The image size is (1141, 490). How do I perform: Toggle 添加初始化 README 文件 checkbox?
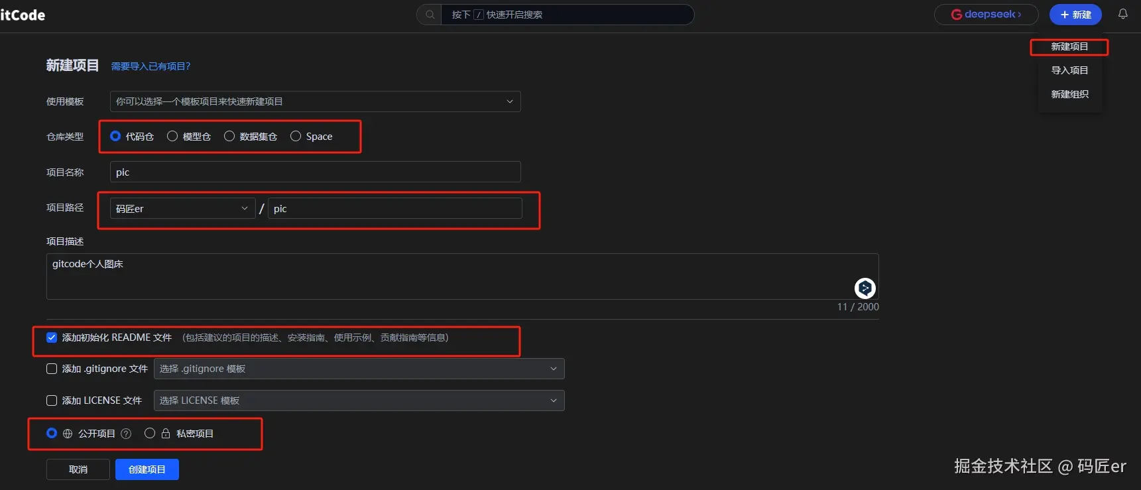pyautogui.click(x=52, y=337)
